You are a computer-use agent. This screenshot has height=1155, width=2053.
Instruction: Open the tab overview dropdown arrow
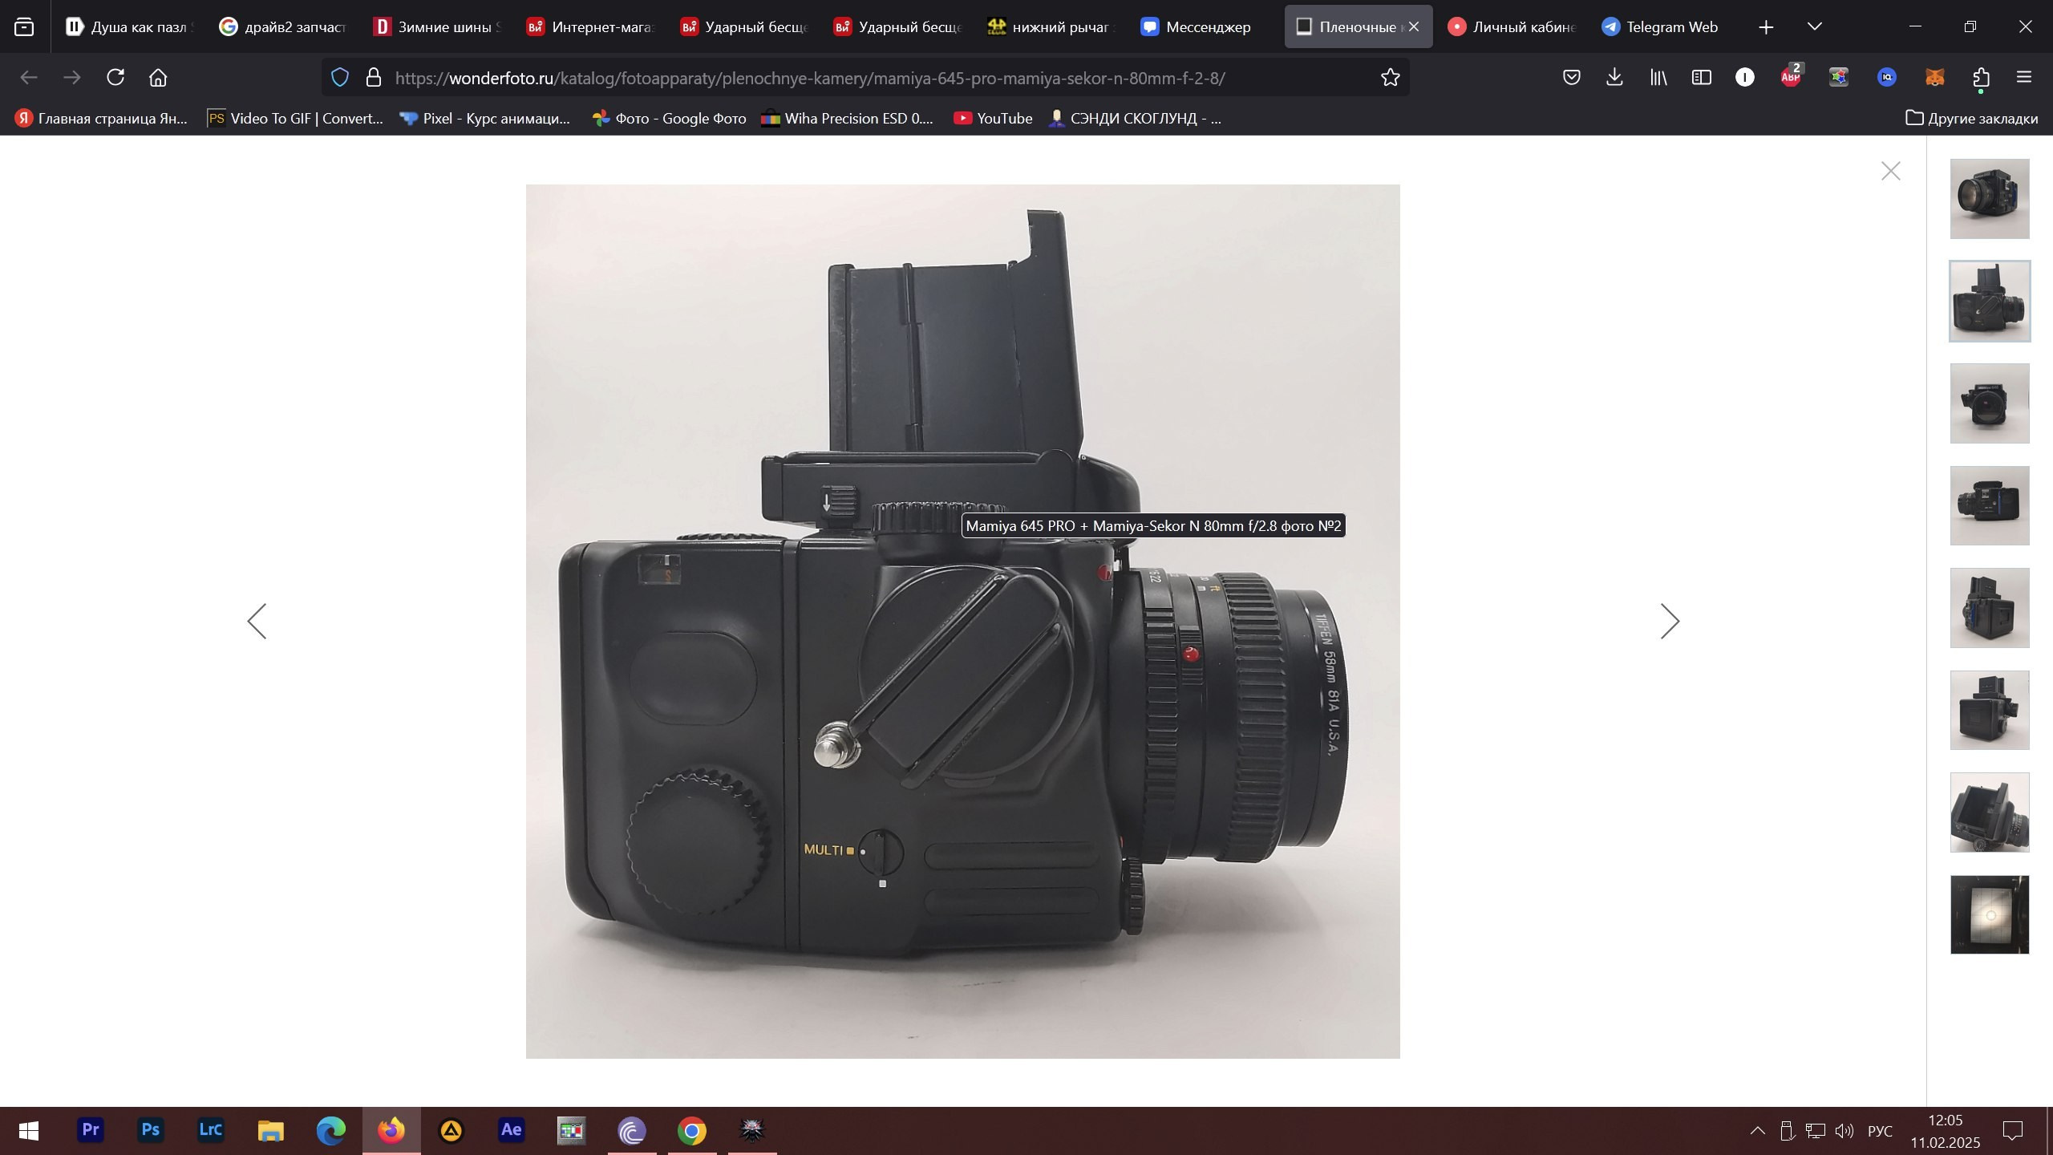(1814, 26)
